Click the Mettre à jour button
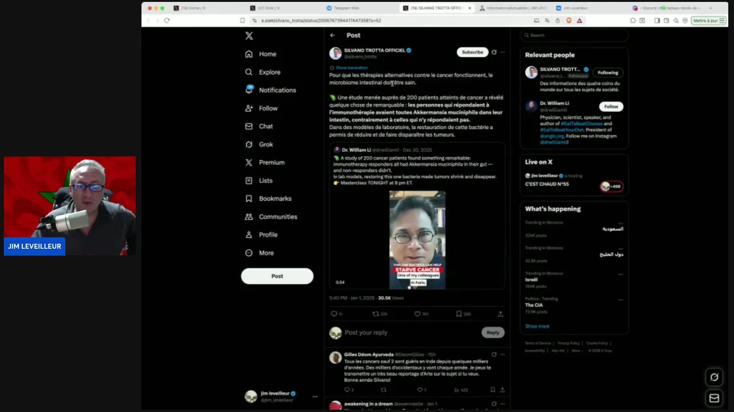 tap(709, 21)
